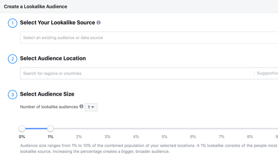The height and width of the screenshot is (165, 278).
Task: Open the number of lookalike audiences dropdown
Action: tap(91, 107)
